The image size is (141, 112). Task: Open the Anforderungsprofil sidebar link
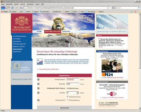pos(19,44)
